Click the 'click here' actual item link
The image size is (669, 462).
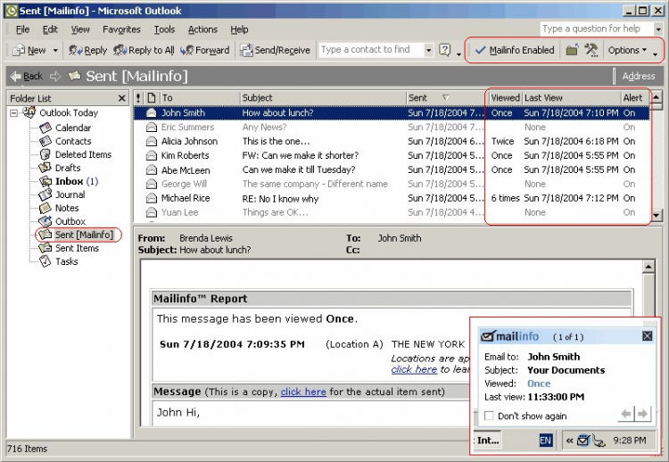pos(303,392)
